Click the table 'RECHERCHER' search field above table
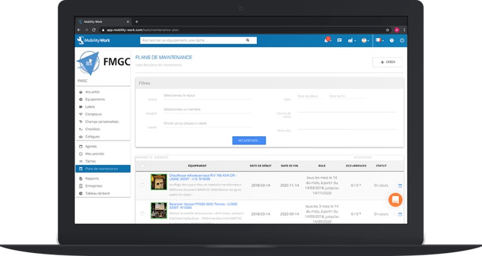The height and width of the screenshot is (256, 482). tap(363, 157)
